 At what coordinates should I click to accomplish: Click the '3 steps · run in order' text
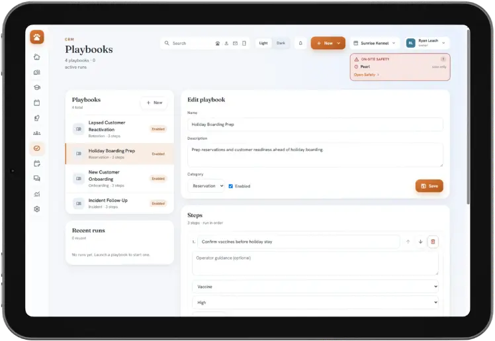pos(205,222)
